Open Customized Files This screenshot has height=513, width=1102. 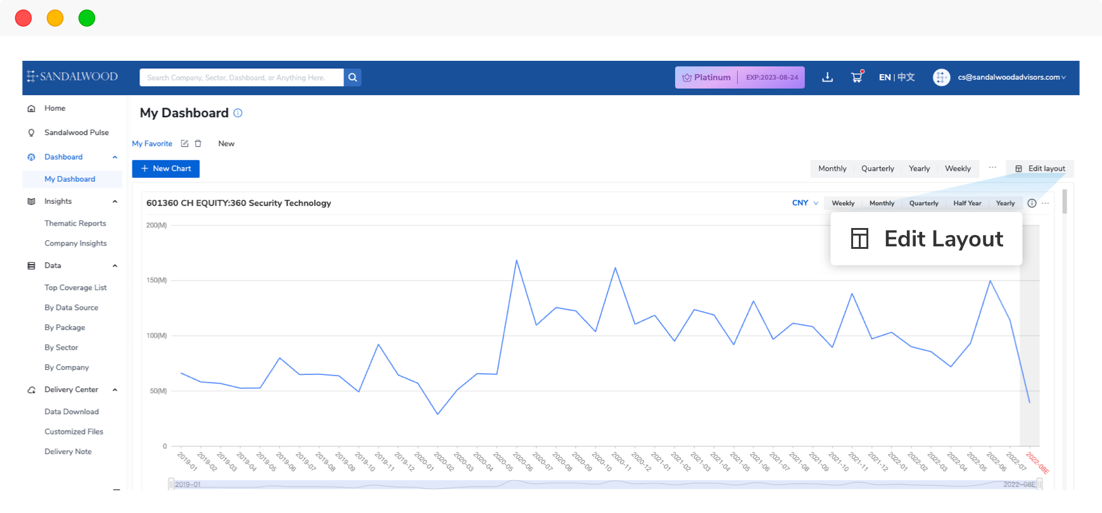73,432
